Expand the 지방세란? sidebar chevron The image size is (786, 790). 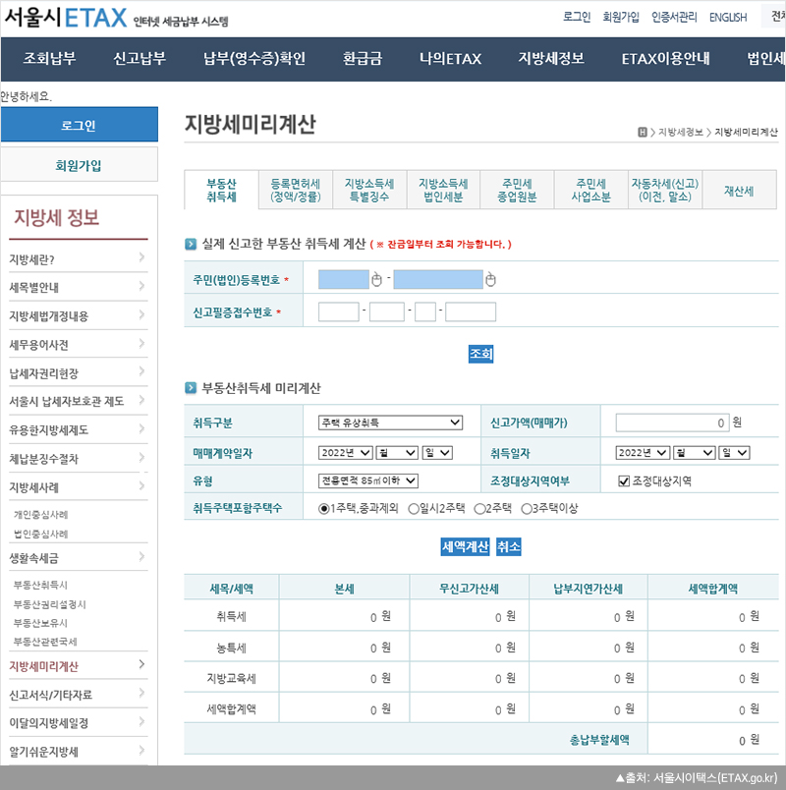click(141, 257)
